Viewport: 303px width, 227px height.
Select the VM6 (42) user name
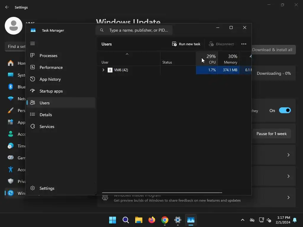click(x=121, y=70)
